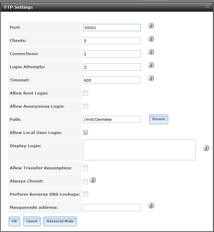Screen dimensions: 214x232
Task: Click the Cancel button
Action: [x=32, y=221]
